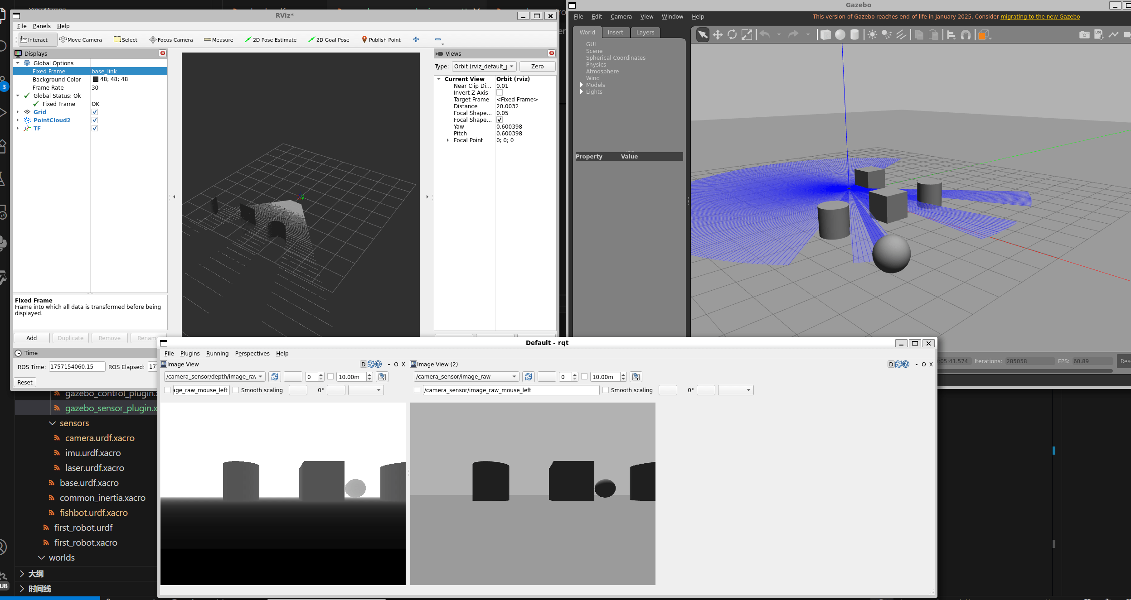
Task: Select the Gazebo translate mode tool
Action: pyautogui.click(x=717, y=35)
